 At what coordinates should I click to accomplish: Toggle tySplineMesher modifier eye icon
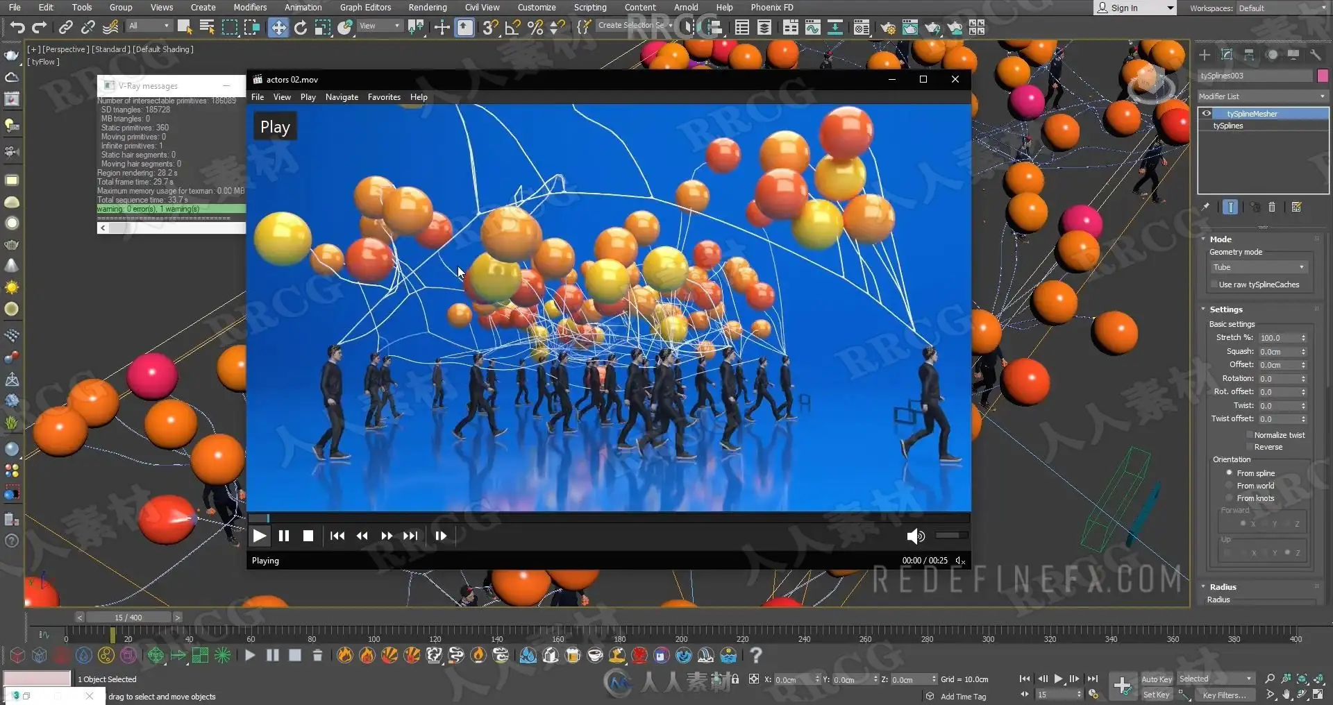pos(1207,114)
